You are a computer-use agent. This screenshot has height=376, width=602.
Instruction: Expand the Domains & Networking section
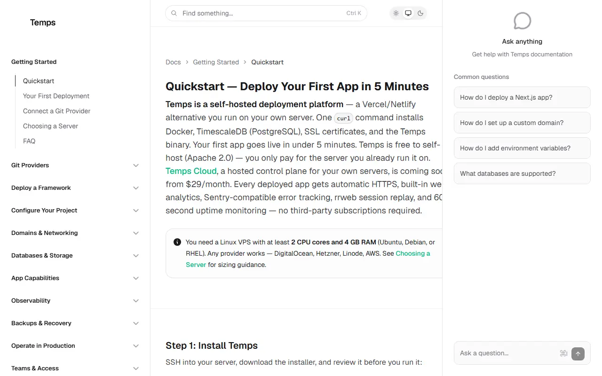[75, 233]
